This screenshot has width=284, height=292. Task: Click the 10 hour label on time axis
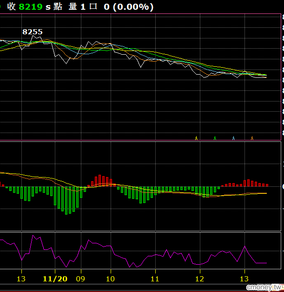coord(111,279)
